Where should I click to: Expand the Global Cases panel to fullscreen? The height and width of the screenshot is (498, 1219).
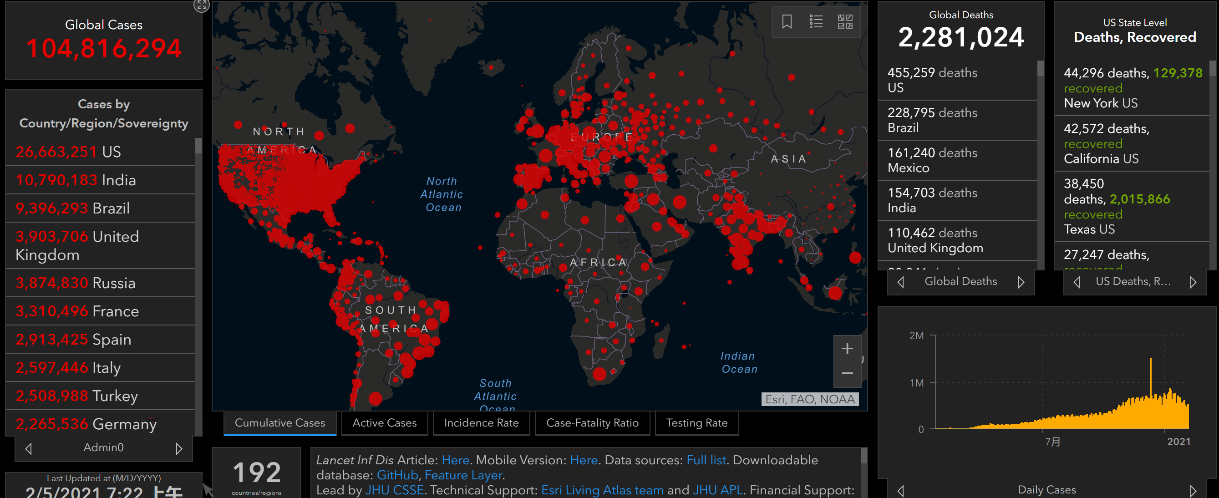tap(202, 5)
